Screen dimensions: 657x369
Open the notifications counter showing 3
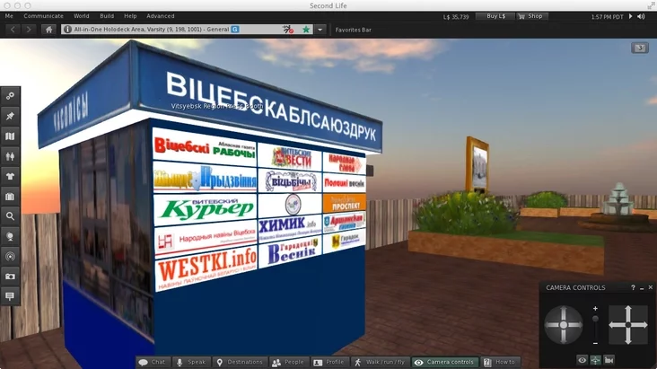pos(640,48)
